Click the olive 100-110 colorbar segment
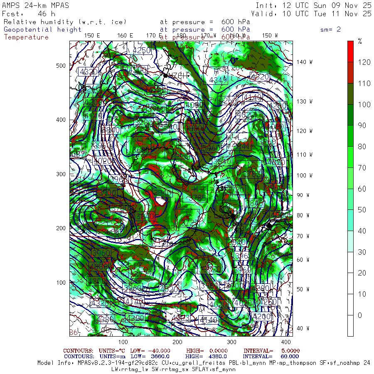This screenshot has width=374, height=374. click(351, 93)
